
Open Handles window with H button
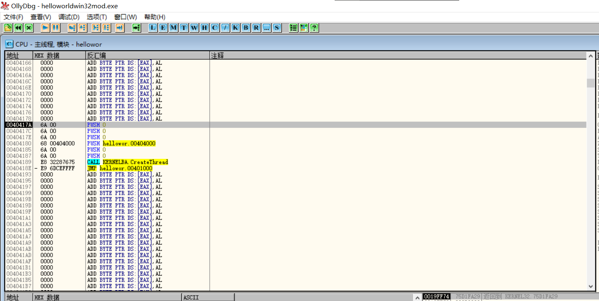pos(205,28)
